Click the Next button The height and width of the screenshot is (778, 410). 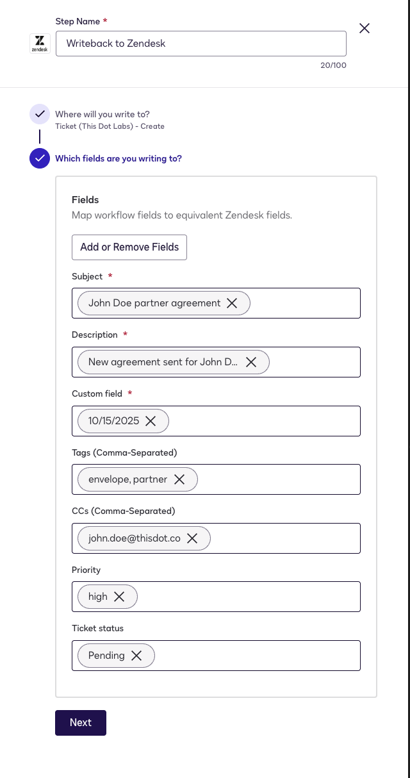pyautogui.click(x=80, y=722)
